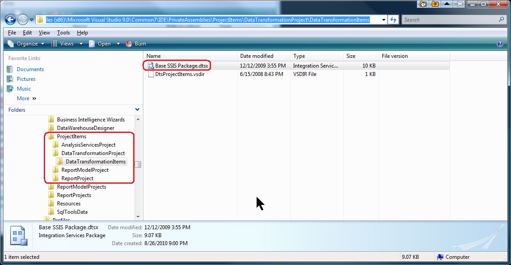
Task: Expand the address bar history dropdown
Action: [x=384, y=20]
